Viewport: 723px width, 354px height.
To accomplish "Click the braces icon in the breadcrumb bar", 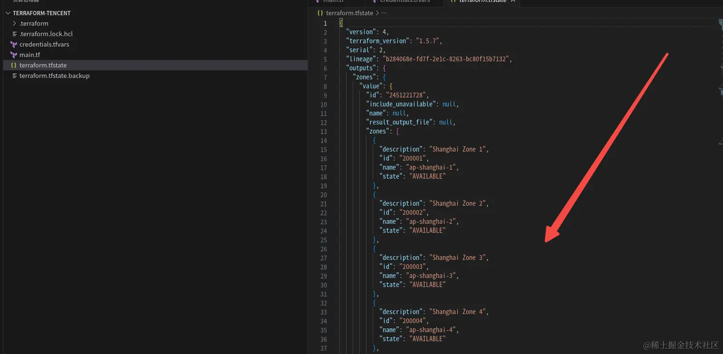I will [320, 13].
